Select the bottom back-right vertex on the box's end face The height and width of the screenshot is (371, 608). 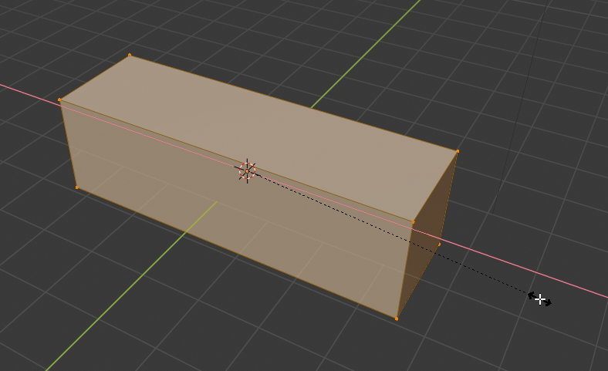pos(439,245)
